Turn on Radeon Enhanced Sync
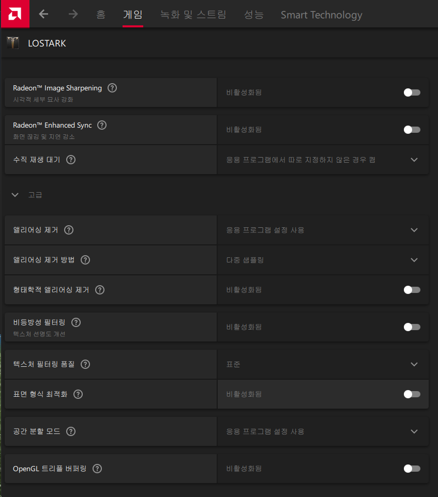The height and width of the screenshot is (497, 438). click(x=412, y=130)
